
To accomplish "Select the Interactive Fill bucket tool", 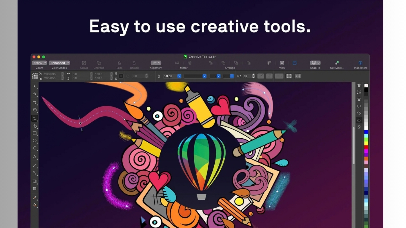I will point(35,205).
